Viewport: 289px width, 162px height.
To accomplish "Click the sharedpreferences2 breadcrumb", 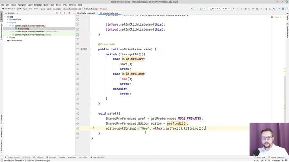I will tap(72, 9).
